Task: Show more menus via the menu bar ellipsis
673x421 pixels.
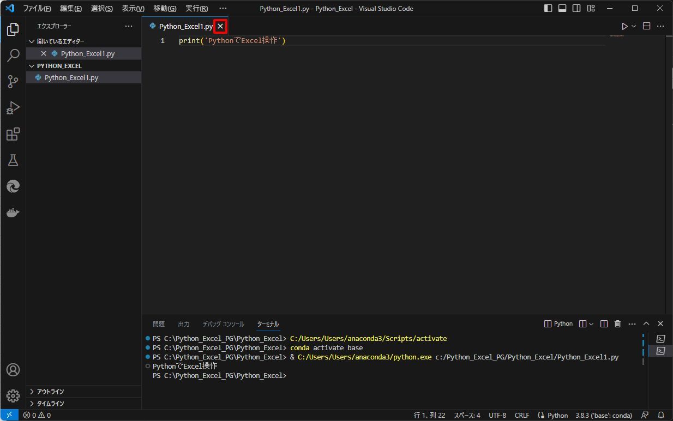Action: point(223,8)
